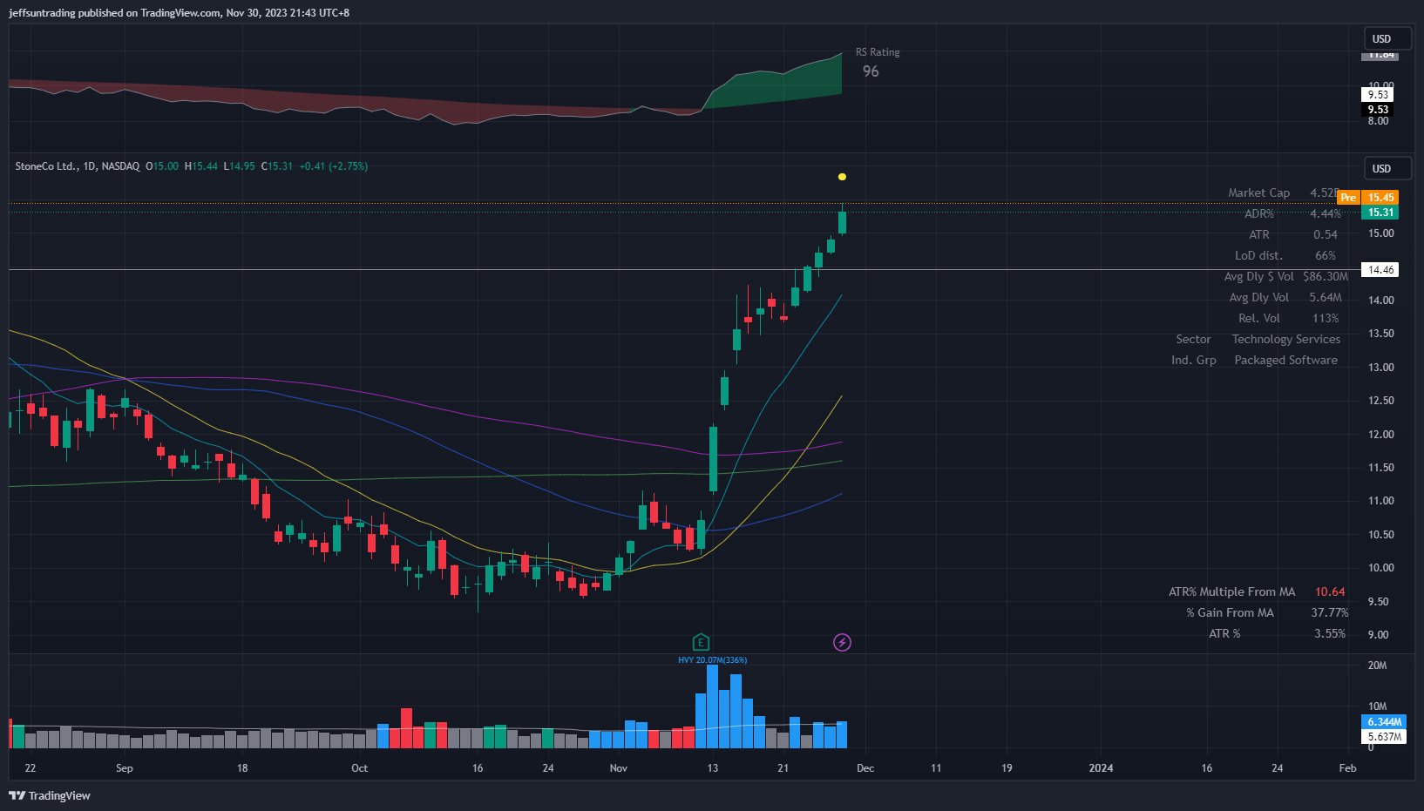
Task: Click the Sector label
Action: click(x=1193, y=339)
